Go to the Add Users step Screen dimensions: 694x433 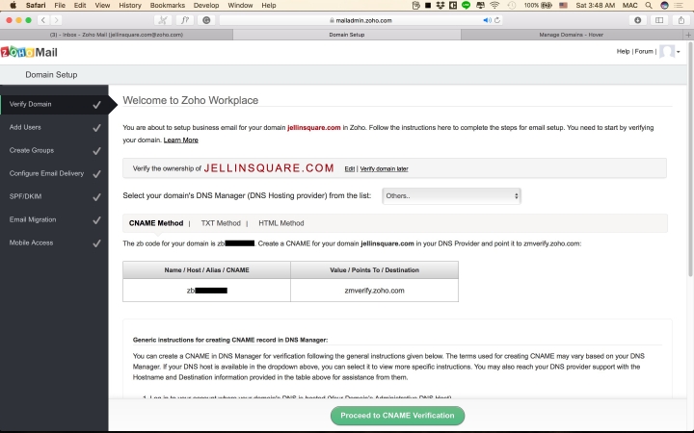click(x=54, y=127)
